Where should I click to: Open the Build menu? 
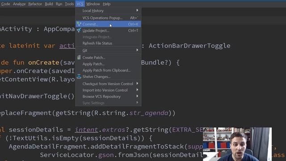pyautogui.click(x=49, y=4)
